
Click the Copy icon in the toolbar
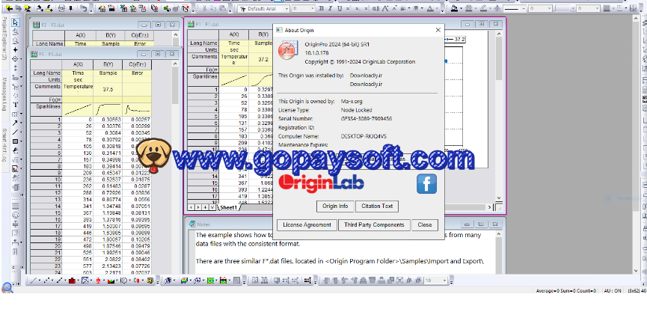(214, 8)
